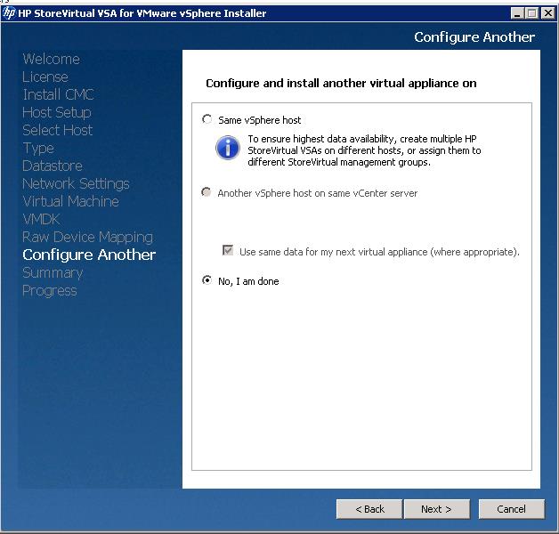This screenshot has height=534, width=559.
Task: Choose Another vSphere host on same vCenter server
Action: (207, 192)
